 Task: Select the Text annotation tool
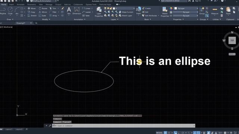tap(69, 11)
